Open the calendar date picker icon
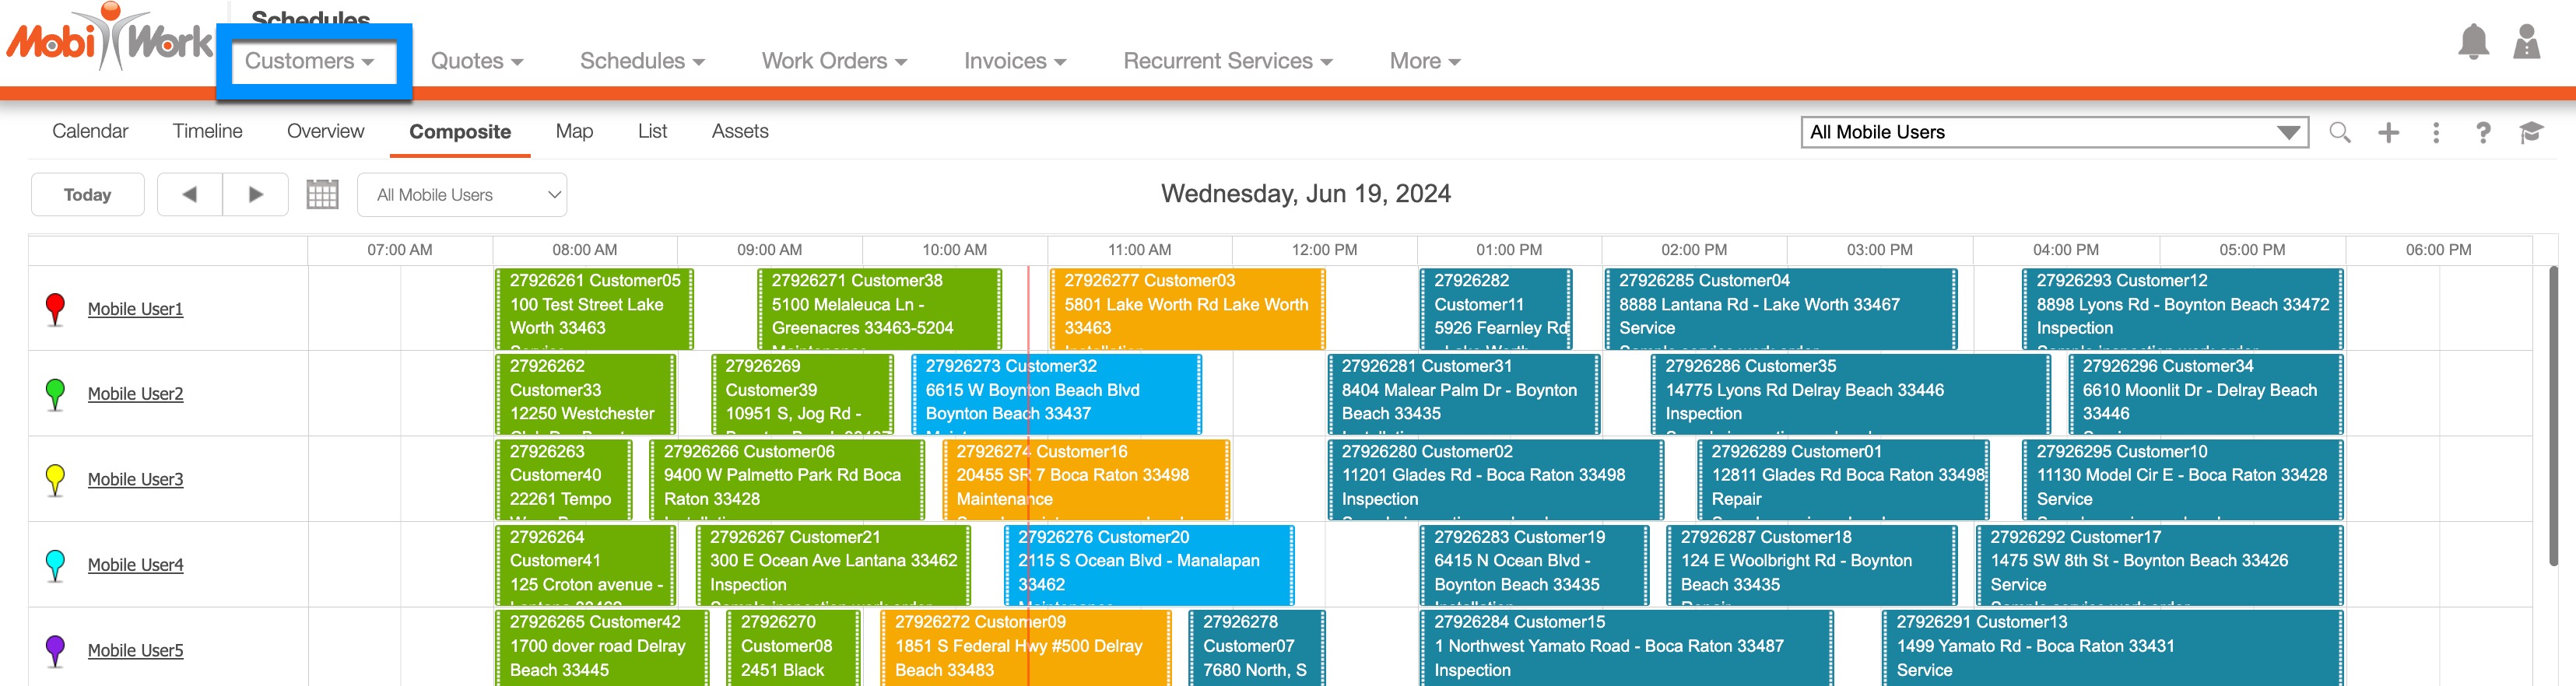The height and width of the screenshot is (686, 2576). click(322, 194)
